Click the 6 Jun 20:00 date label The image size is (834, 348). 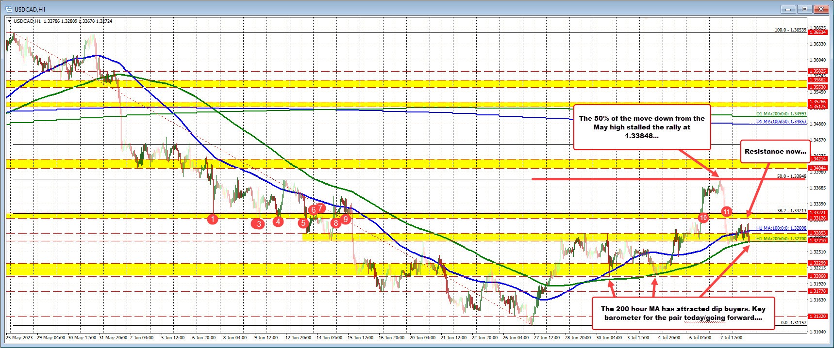[x=204, y=337]
